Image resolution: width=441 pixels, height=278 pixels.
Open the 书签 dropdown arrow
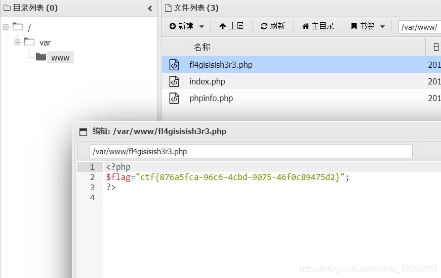pyautogui.click(x=382, y=27)
